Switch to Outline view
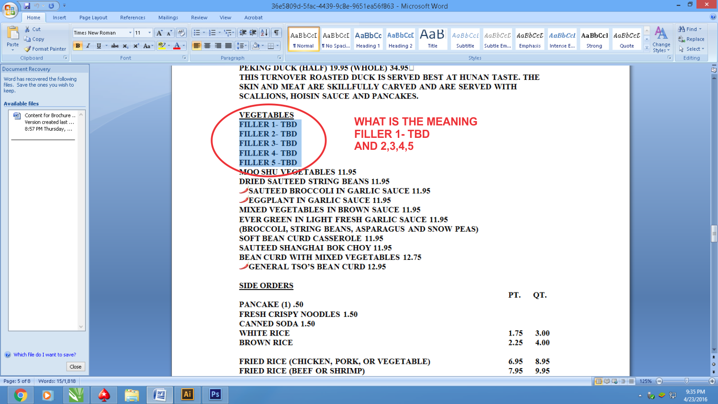Viewport: 718px width, 404px height. click(x=623, y=382)
